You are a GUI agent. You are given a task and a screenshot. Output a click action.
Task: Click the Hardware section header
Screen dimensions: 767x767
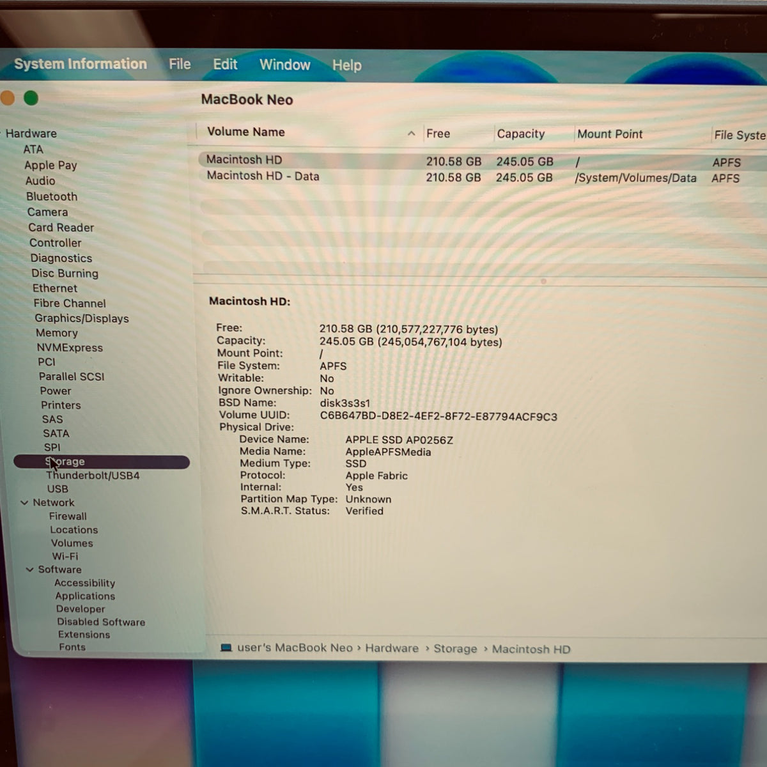(31, 134)
